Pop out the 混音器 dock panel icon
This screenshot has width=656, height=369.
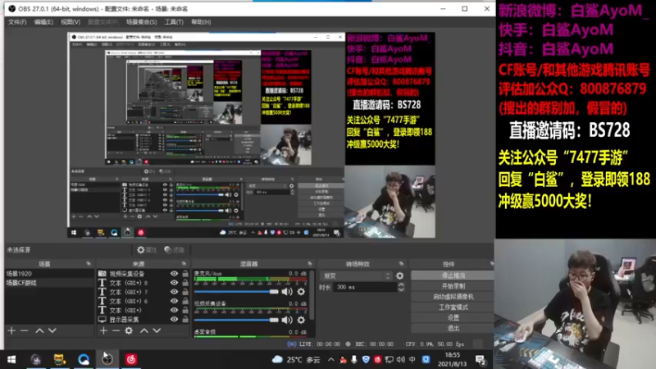tap(310, 263)
